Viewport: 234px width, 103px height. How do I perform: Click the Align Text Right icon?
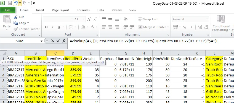pos(116,27)
